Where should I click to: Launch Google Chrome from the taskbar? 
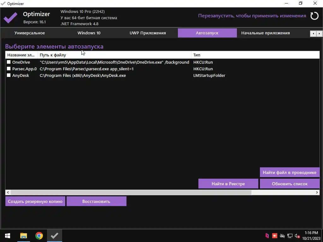[39, 236]
